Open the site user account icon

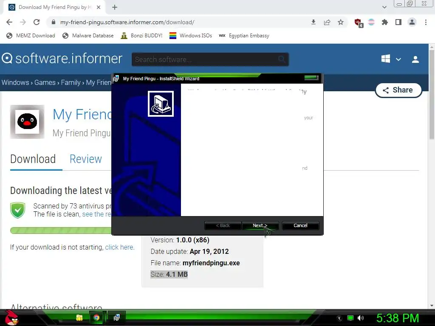pos(415,59)
